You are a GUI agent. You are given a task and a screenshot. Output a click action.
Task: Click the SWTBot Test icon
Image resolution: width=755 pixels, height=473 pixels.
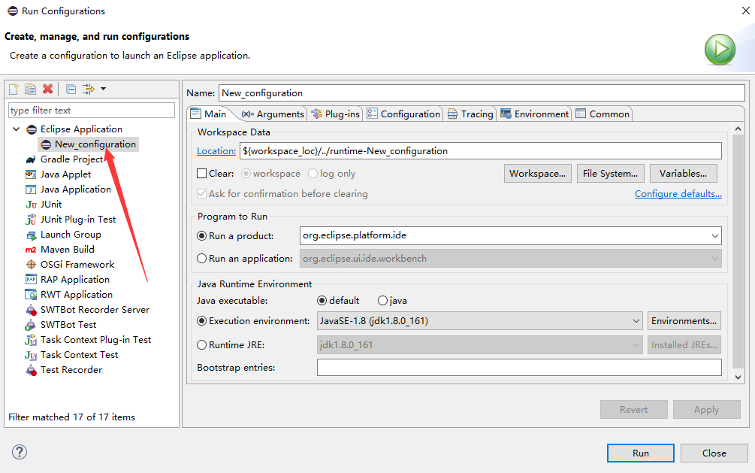click(31, 325)
